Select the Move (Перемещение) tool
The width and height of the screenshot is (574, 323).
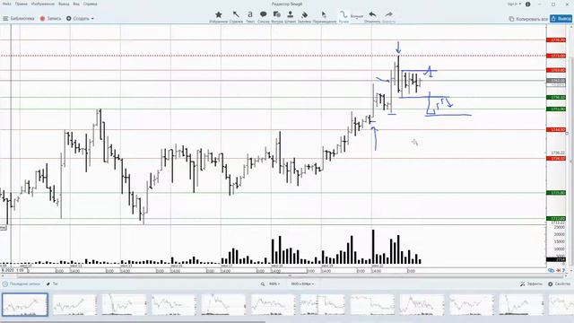(325, 17)
